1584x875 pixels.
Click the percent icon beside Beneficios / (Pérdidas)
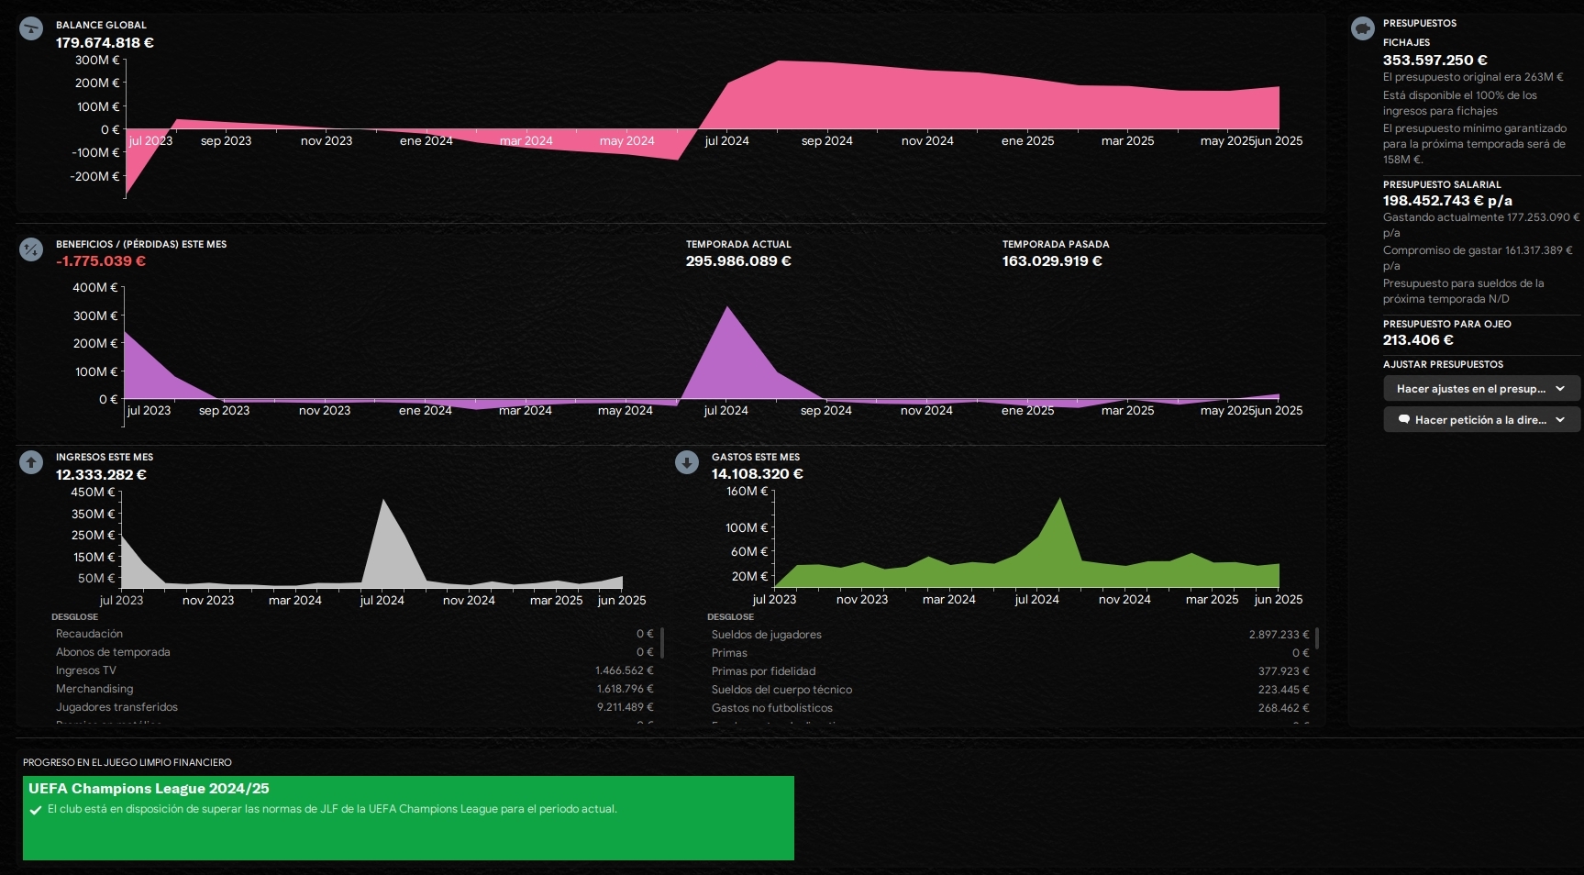pos(31,249)
